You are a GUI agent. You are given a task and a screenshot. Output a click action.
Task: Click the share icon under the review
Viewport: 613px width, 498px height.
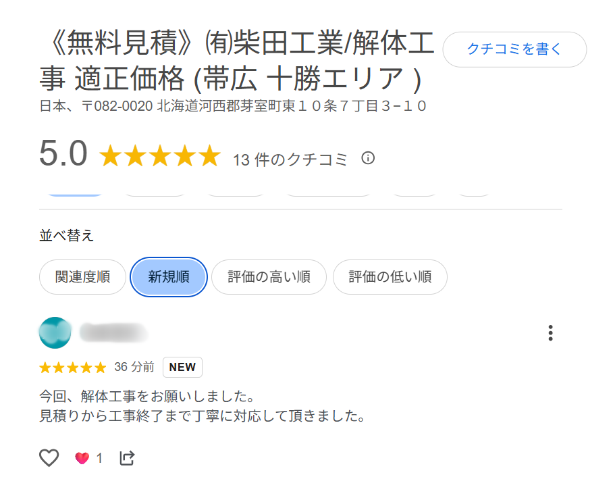127,458
